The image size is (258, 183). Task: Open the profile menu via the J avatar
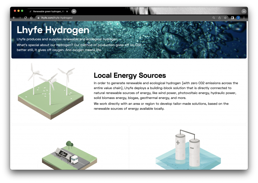click(238, 18)
